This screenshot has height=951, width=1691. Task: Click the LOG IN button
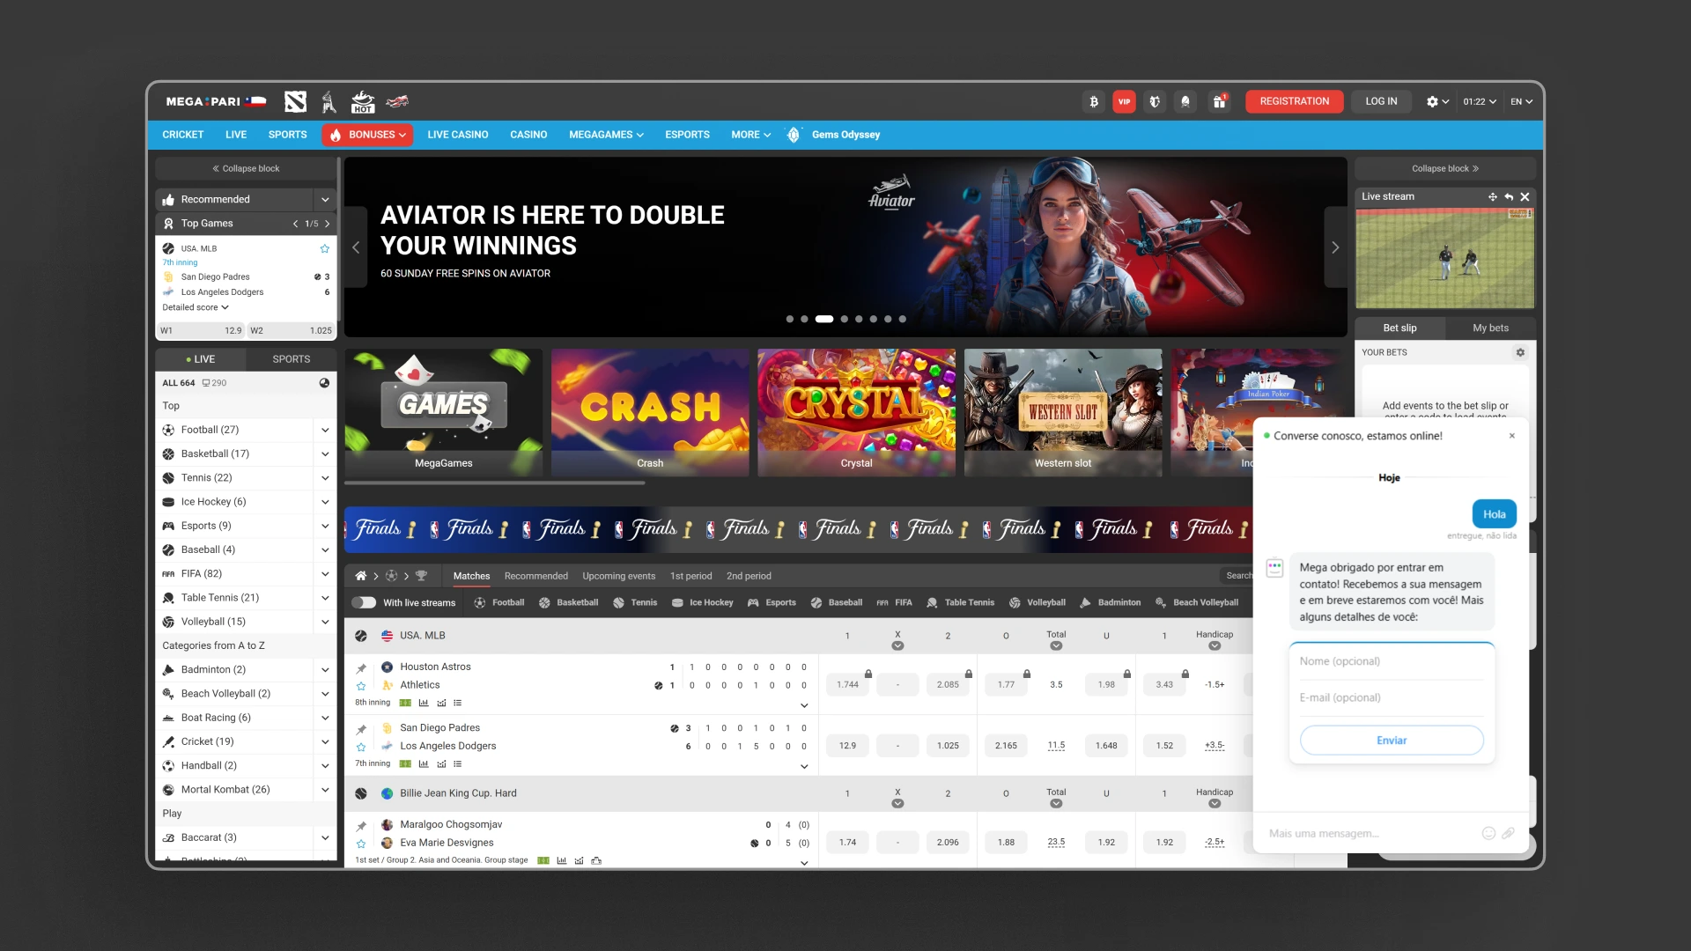1381,102
